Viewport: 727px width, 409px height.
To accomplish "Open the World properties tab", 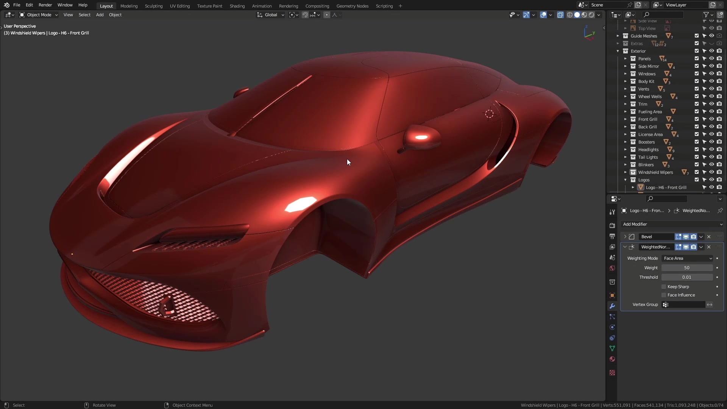I will (x=612, y=268).
